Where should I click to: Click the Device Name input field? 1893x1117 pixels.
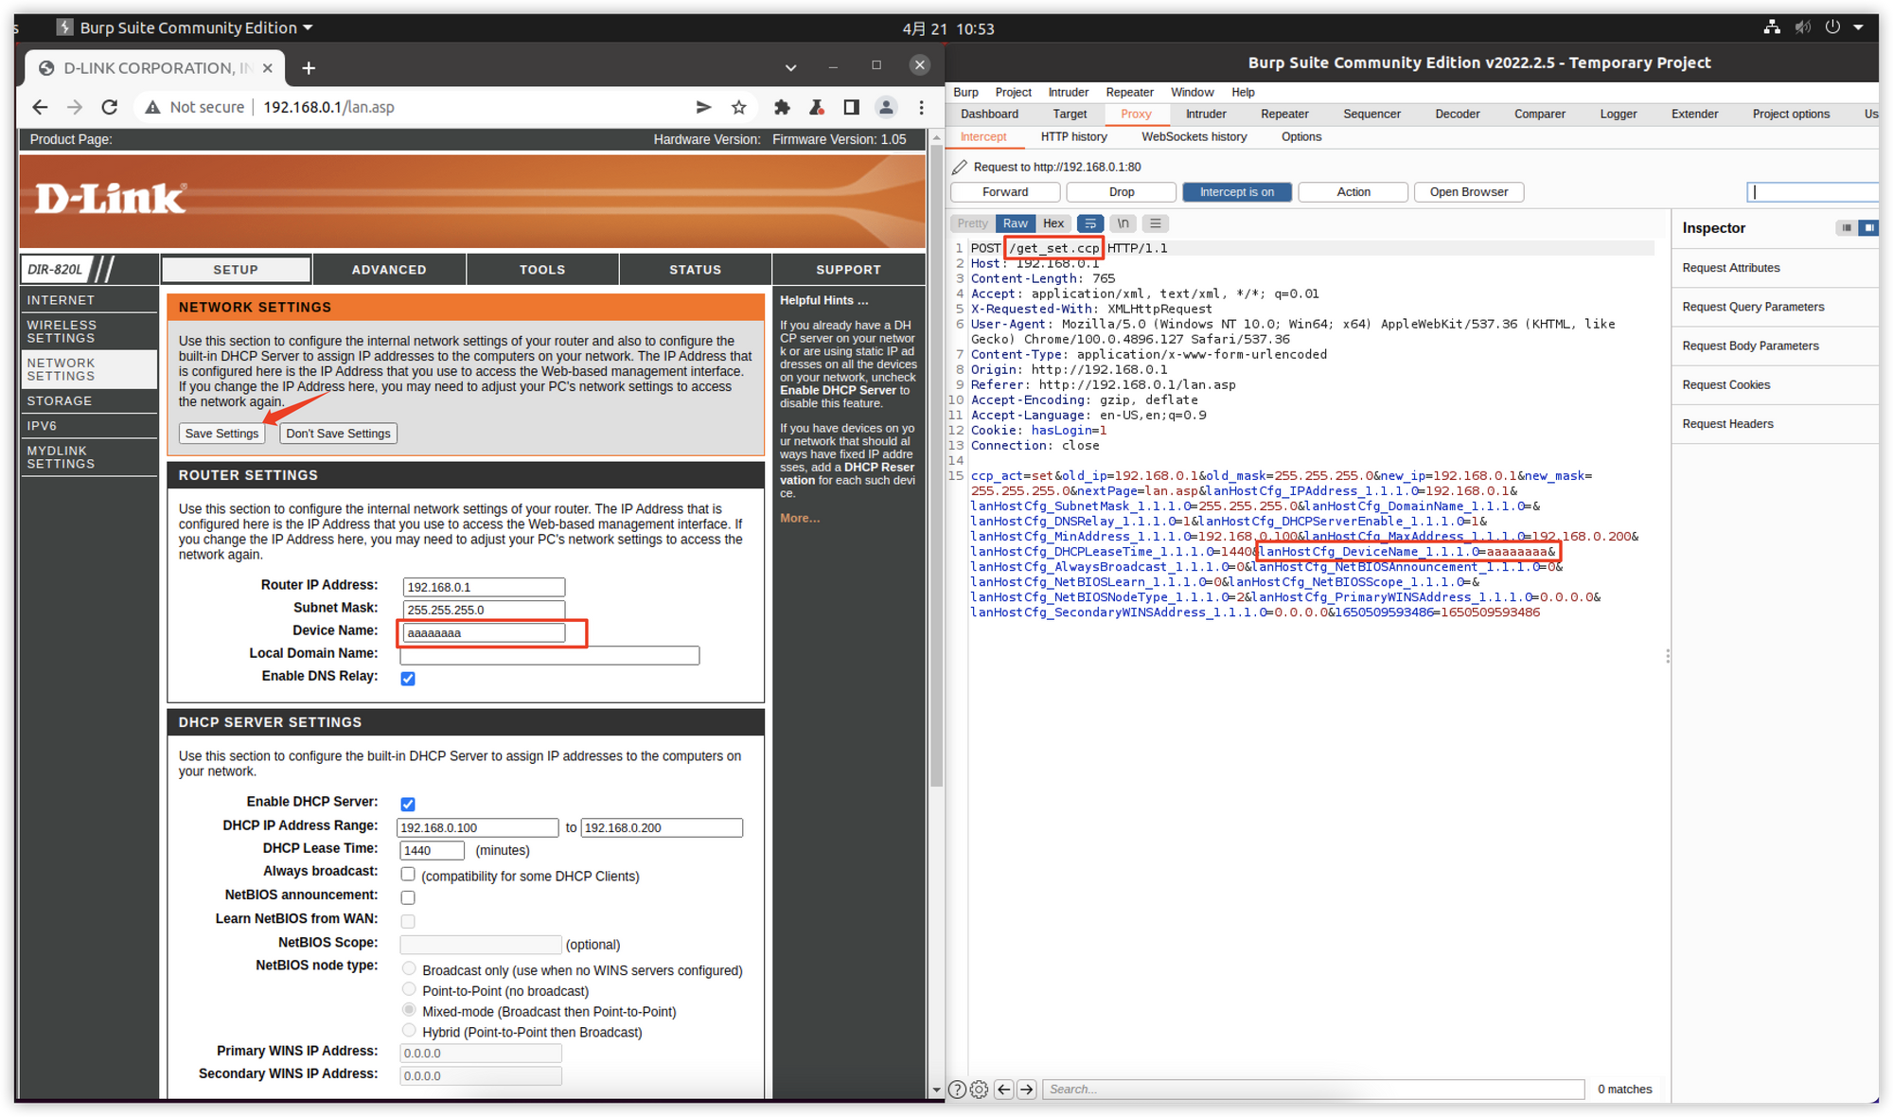(x=484, y=632)
